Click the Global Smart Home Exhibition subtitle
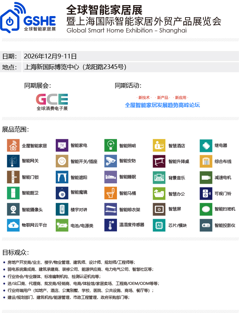The width and height of the screenshot is (239, 313). pos(126,31)
